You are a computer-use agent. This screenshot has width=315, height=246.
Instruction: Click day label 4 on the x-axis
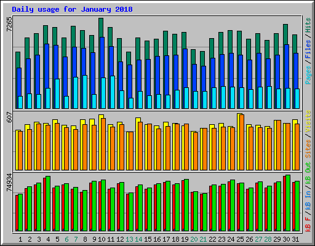click(x=48, y=239)
